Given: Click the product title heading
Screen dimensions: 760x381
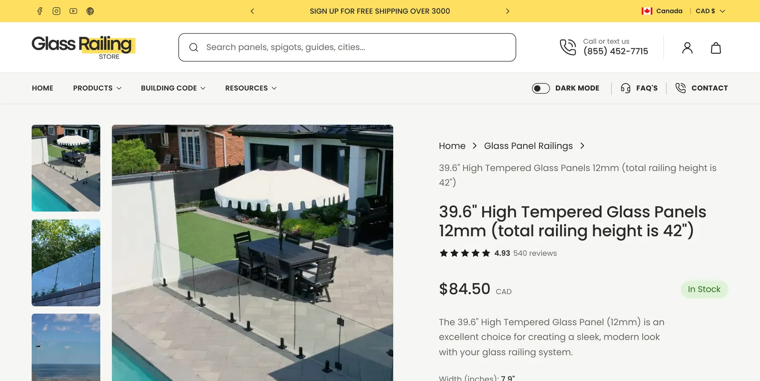Looking at the screenshot, I should point(572,221).
